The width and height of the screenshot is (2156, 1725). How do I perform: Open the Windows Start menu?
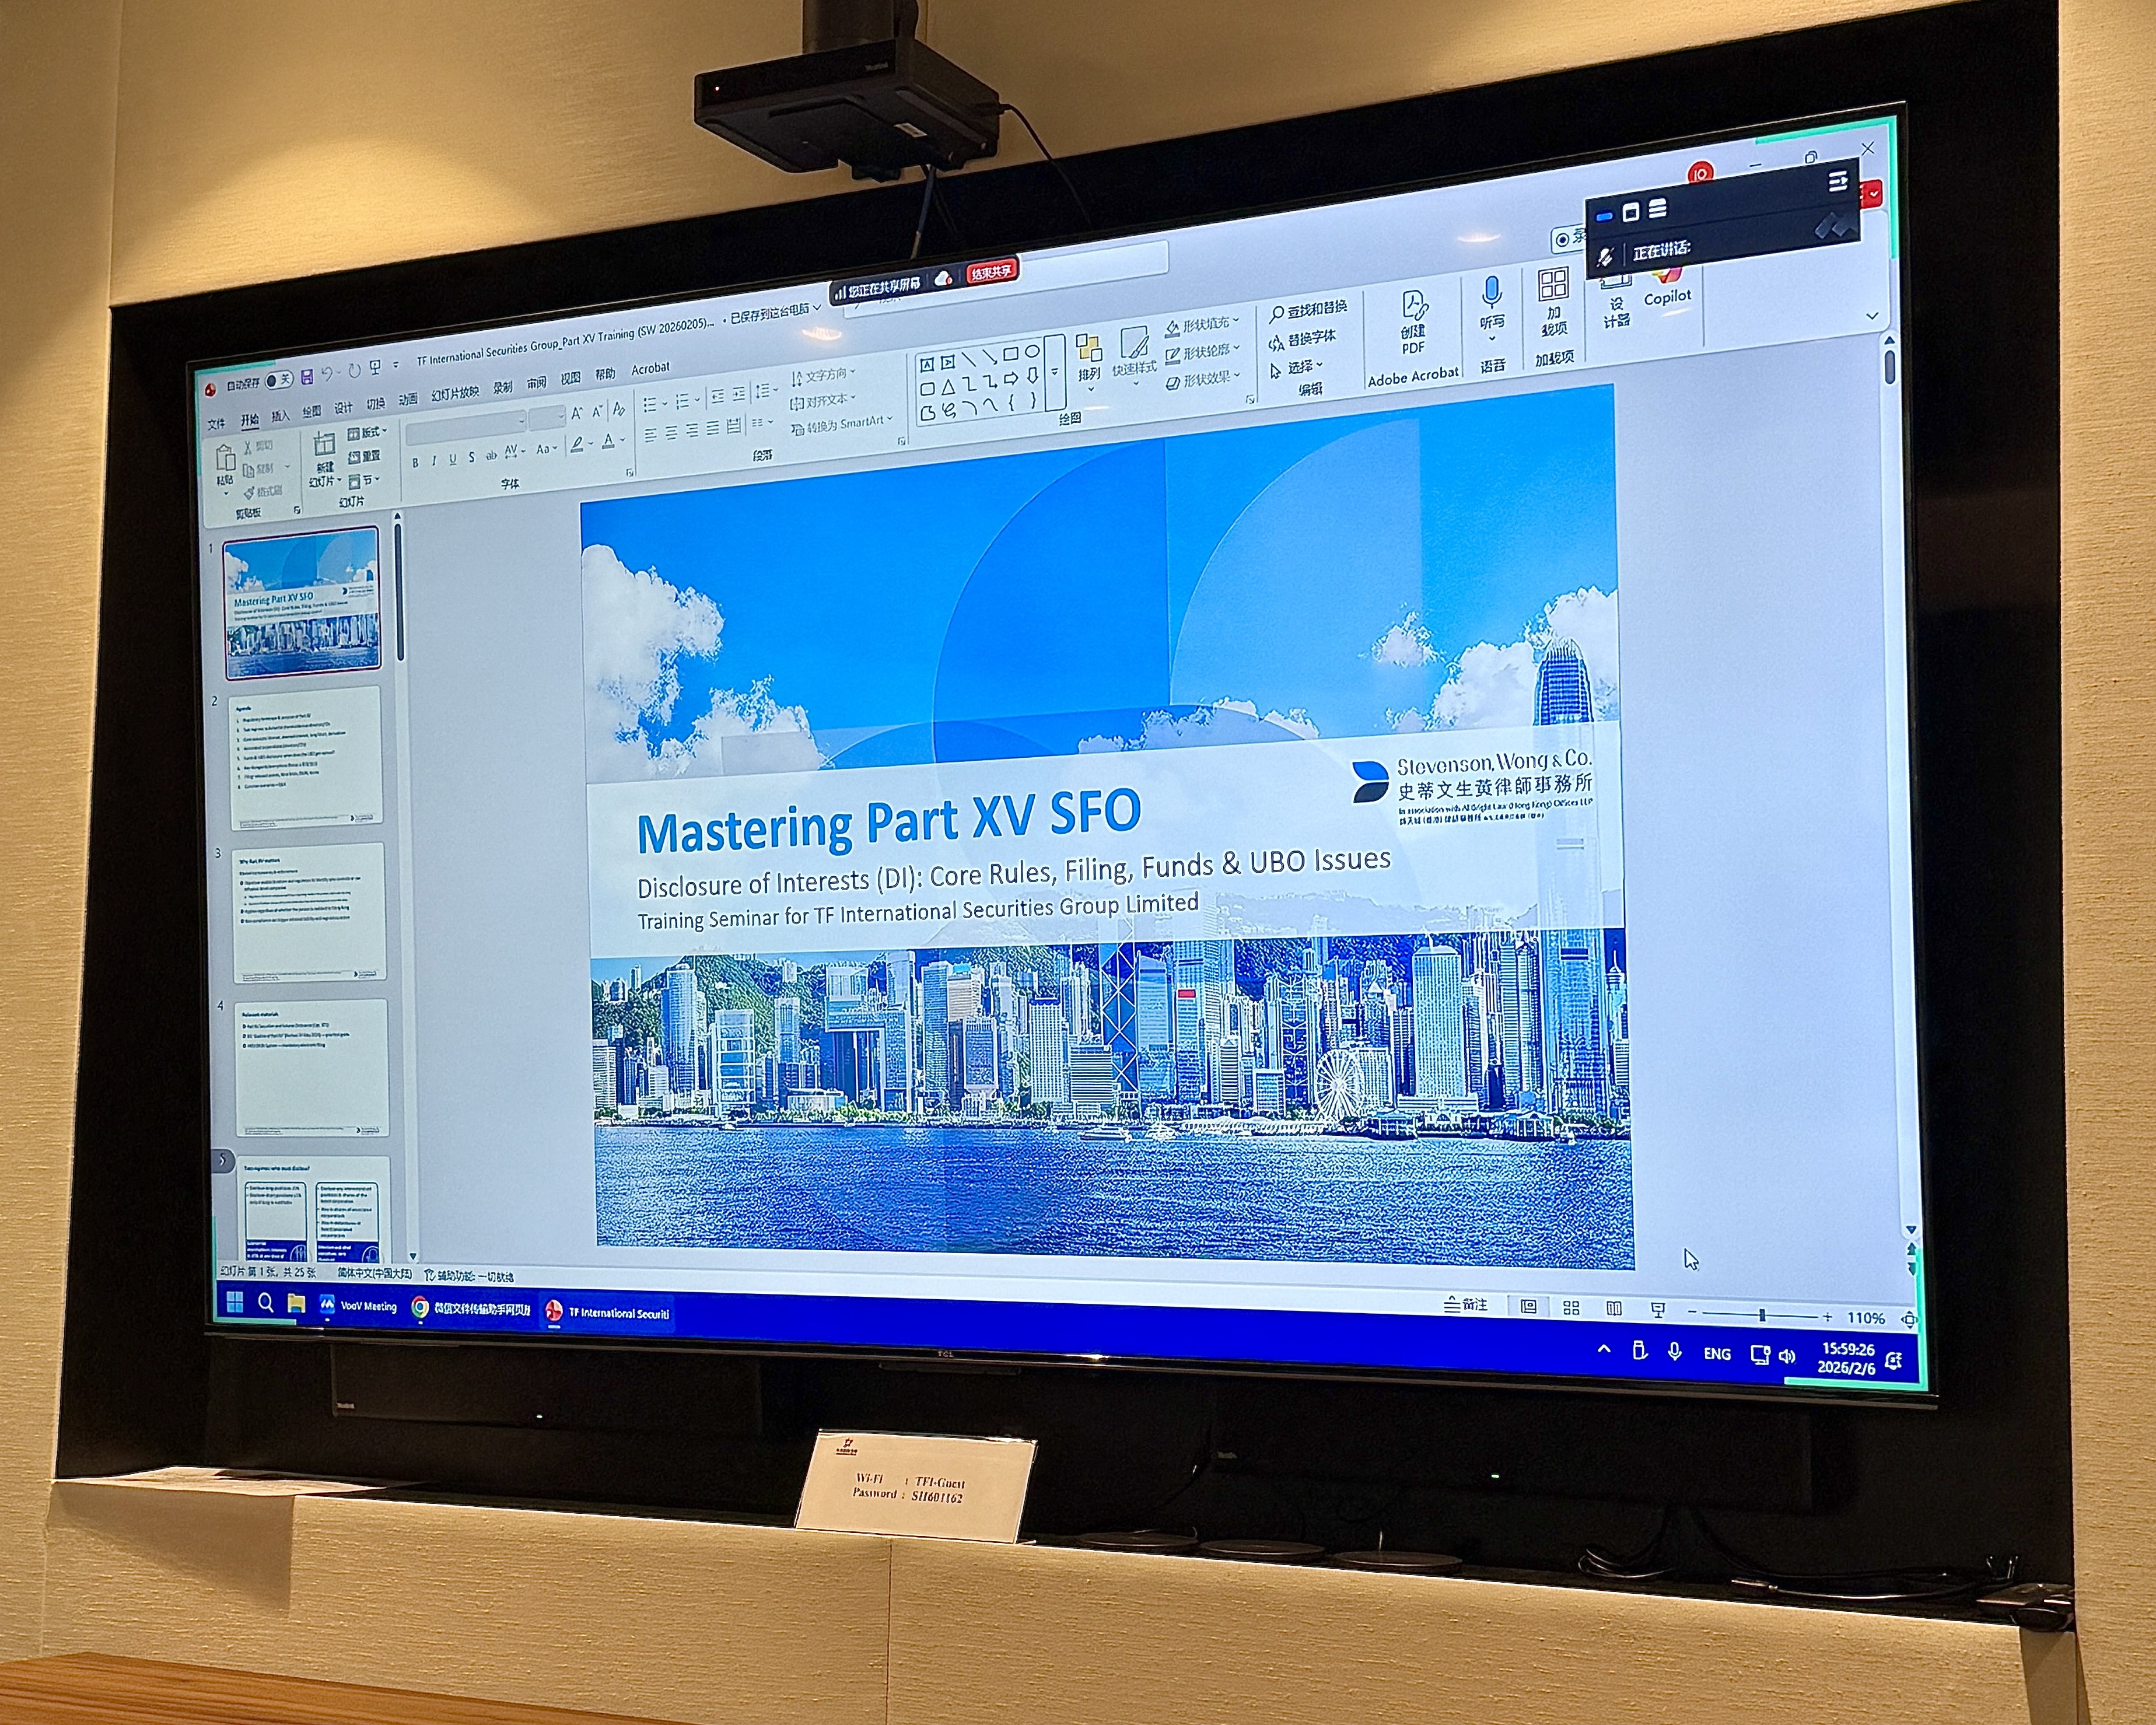235,1301
